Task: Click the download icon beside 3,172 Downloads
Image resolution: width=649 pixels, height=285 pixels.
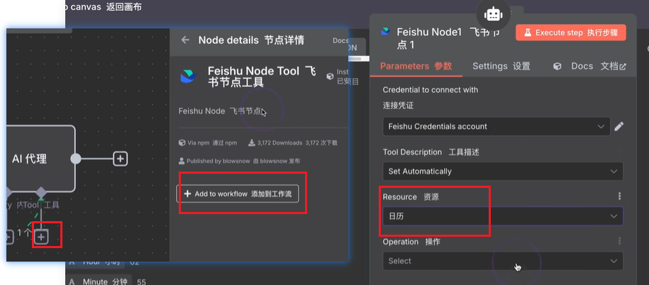Action: click(x=251, y=142)
